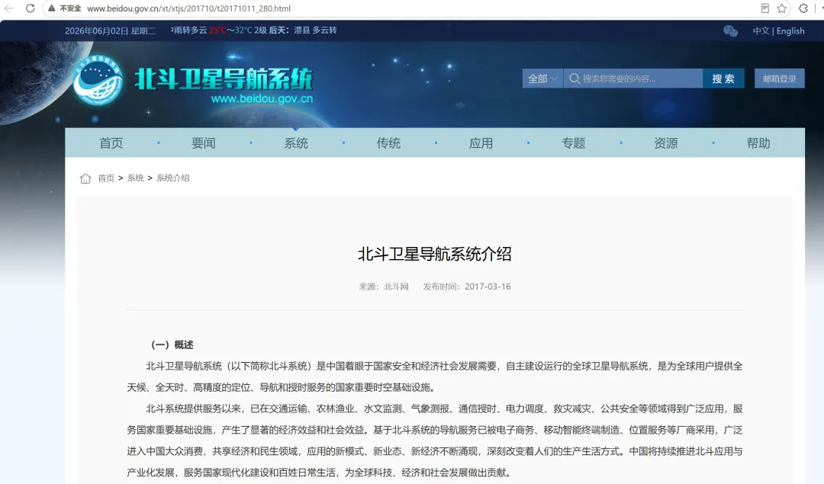
Task: Open the 要闻 navigation tab
Action: coord(204,143)
